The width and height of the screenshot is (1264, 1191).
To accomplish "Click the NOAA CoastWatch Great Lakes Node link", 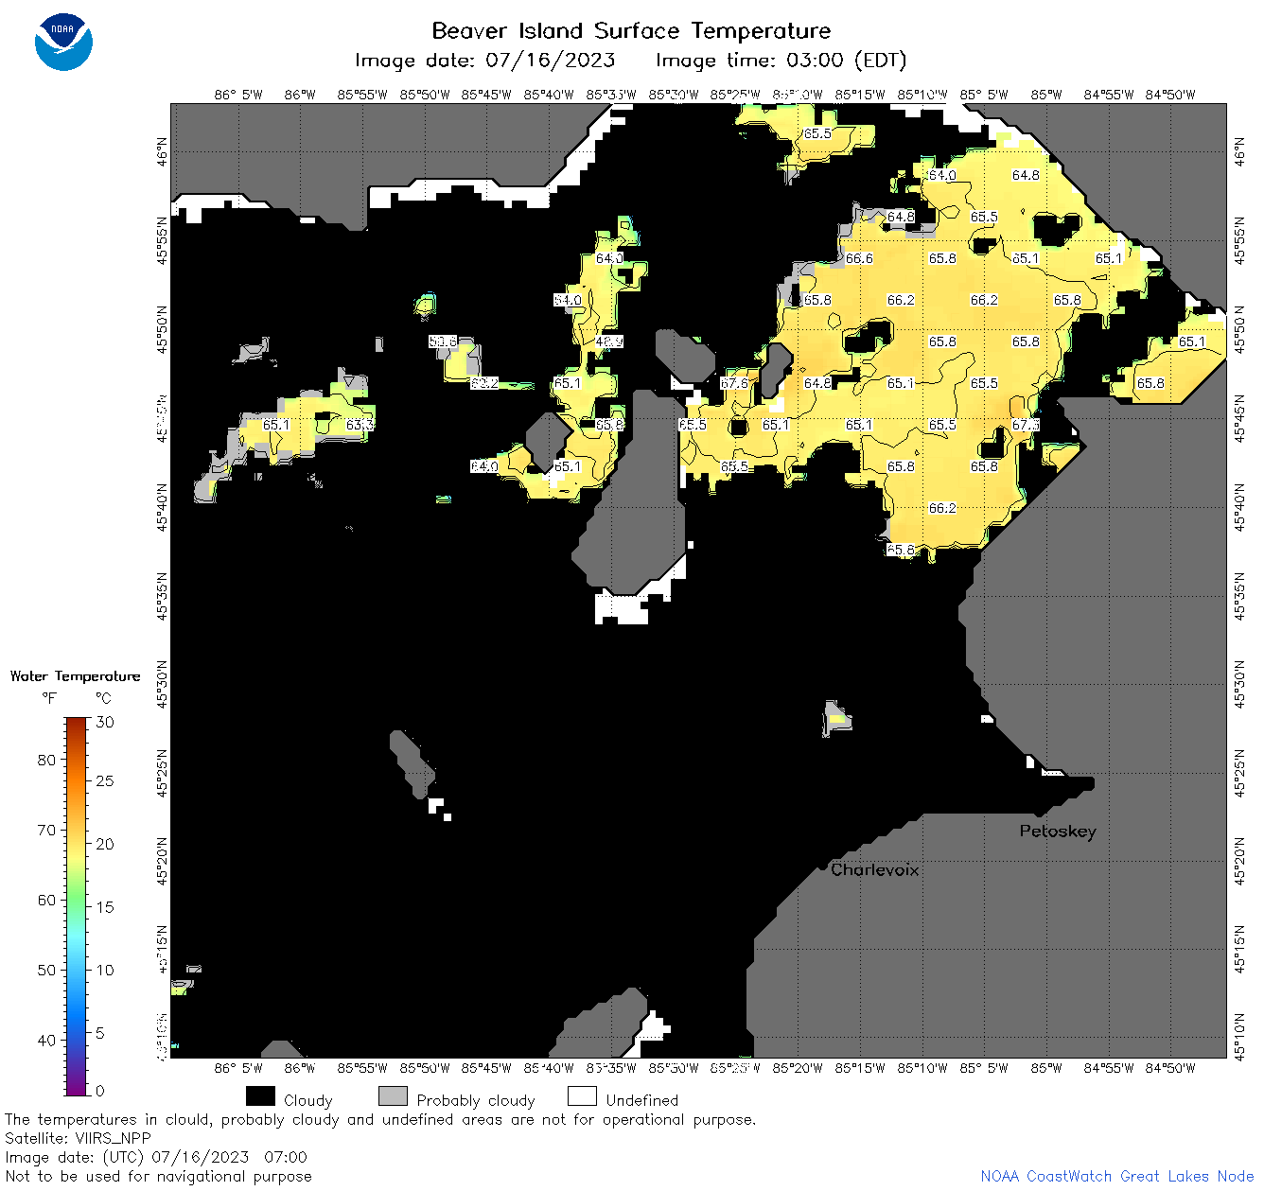I will [x=1117, y=1176].
